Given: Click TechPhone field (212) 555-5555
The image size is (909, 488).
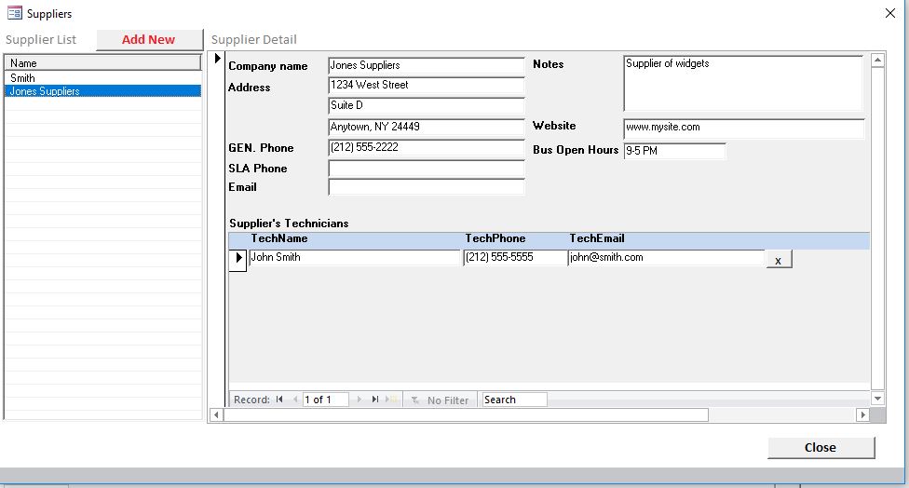Looking at the screenshot, I should pos(515,258).
